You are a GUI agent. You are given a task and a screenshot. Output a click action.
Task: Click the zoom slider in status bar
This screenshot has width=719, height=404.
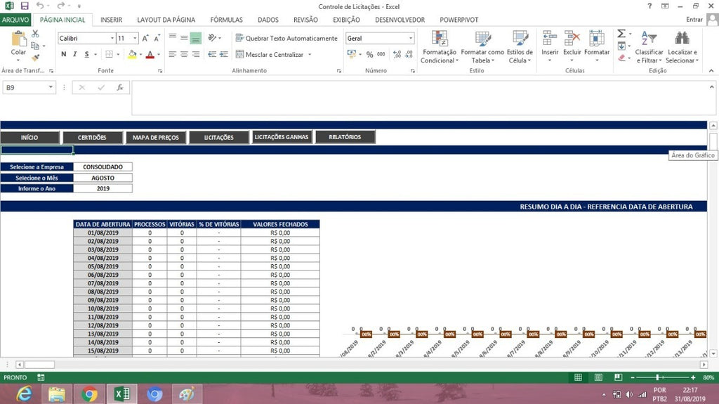(657, 377)
